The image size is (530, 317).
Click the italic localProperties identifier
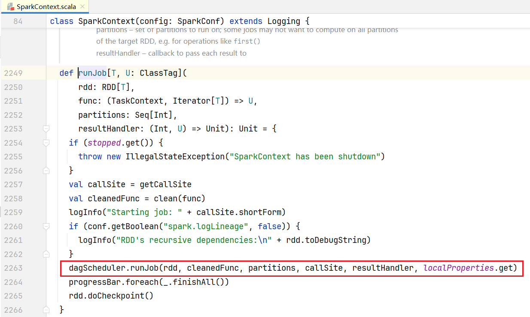click(459, 268)
